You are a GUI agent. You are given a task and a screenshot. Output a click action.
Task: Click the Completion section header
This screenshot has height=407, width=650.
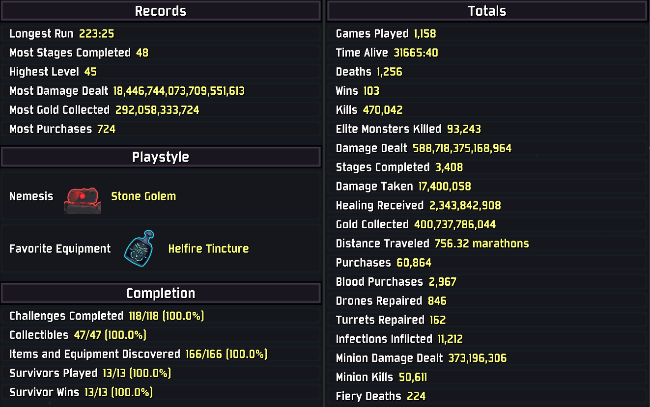pos(161,293)
